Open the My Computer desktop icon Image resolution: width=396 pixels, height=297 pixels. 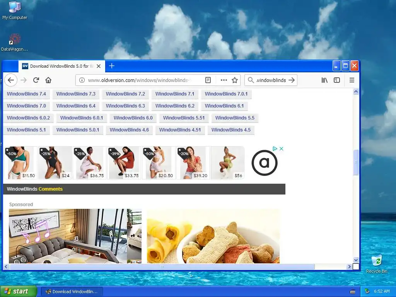[15, 10]
